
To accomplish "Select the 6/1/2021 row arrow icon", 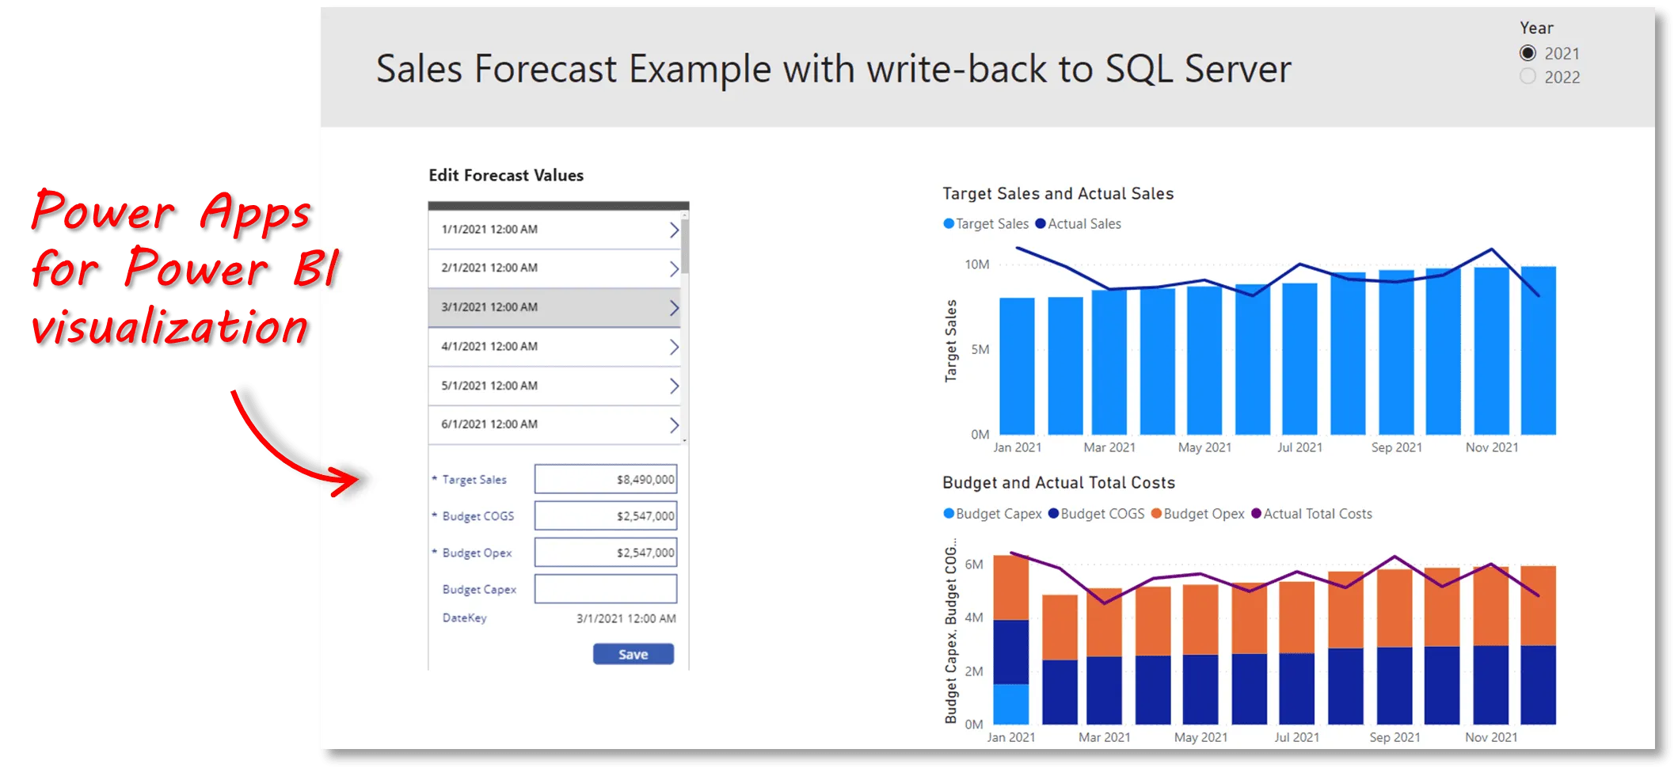I will 674,425.
